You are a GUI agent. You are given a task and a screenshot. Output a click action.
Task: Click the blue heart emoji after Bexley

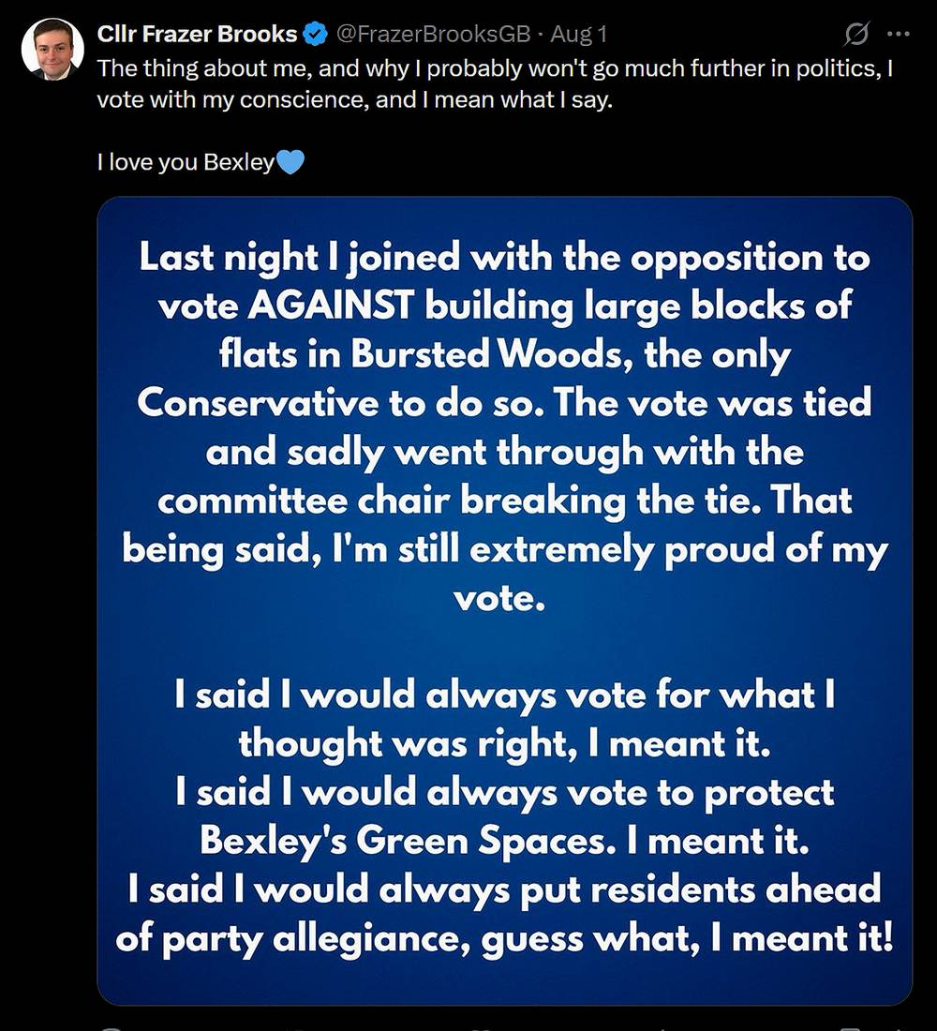pyautogui.click(x=290, y=163)
